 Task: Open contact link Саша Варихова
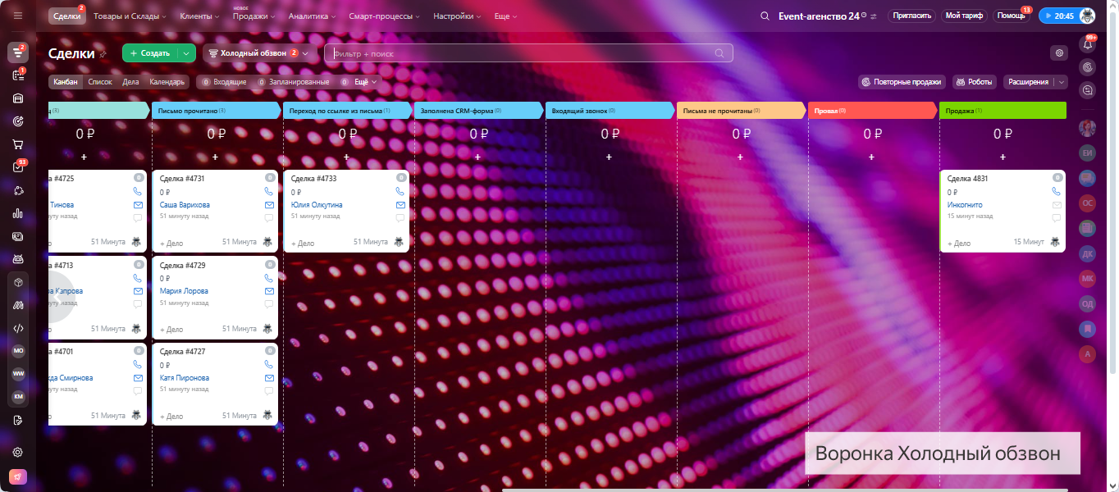[185, 205]
